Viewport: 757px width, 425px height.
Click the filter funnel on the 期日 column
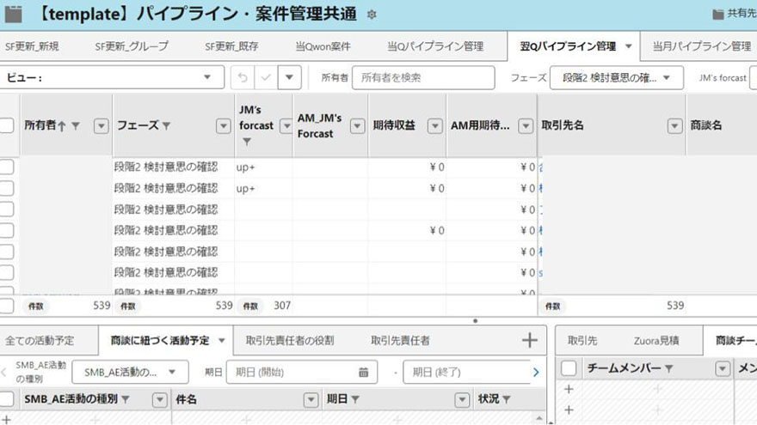(x=355, y=399)
